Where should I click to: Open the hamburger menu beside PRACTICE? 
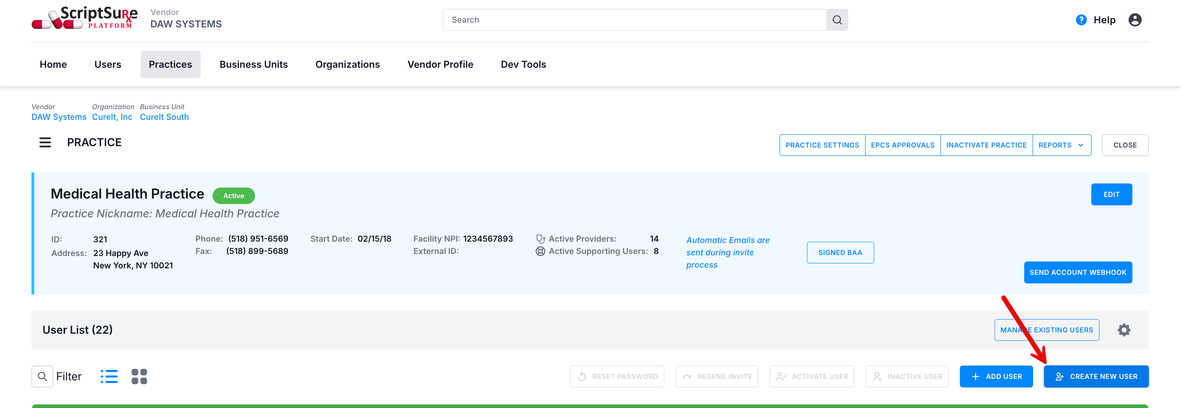click(x=45, y=143)
